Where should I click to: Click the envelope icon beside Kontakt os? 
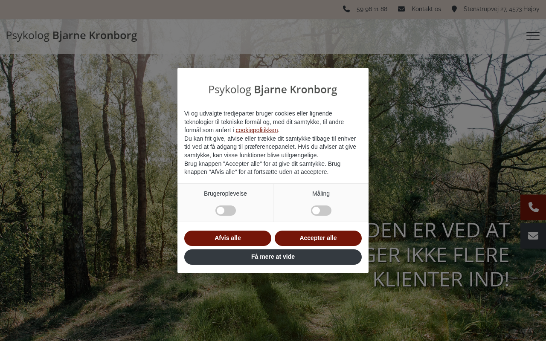click(401, 9)
